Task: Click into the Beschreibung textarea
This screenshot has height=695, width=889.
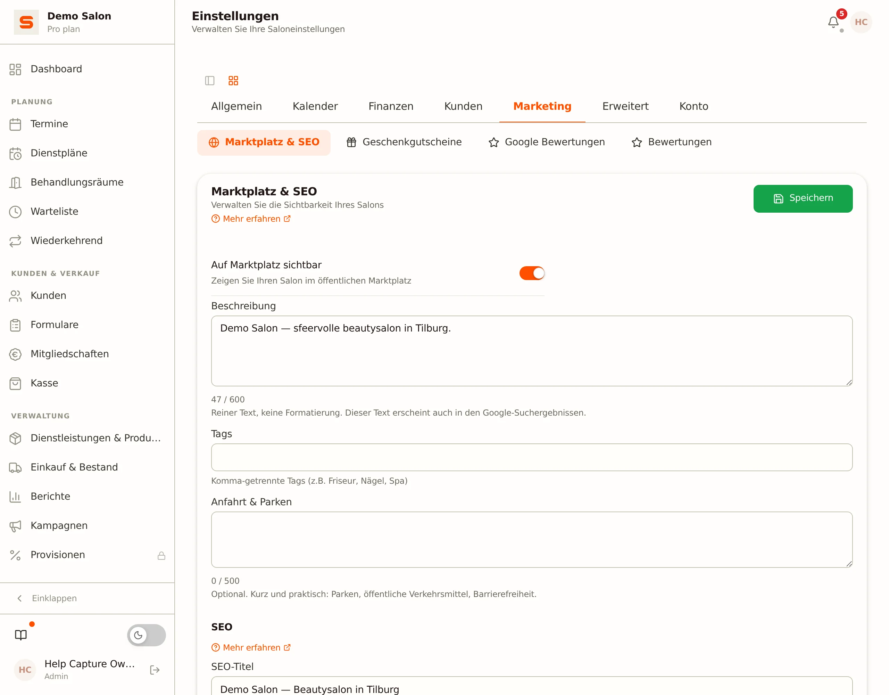Action: [x=532, y=351]
